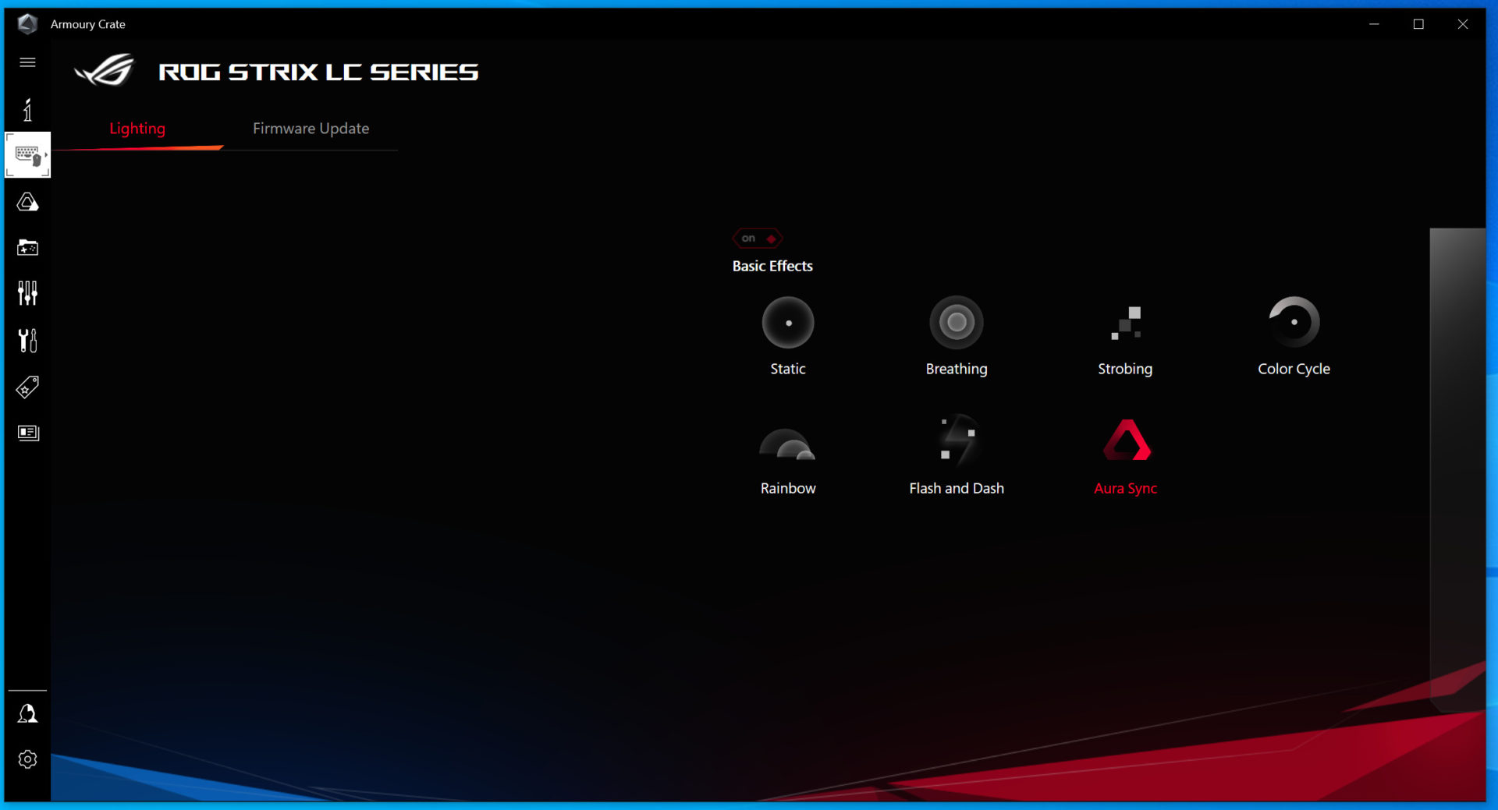Screen dimensions: 1498x810
Task: Open Aura Sync from the sidebar triangle icon
Action: [x=27, y=203]
